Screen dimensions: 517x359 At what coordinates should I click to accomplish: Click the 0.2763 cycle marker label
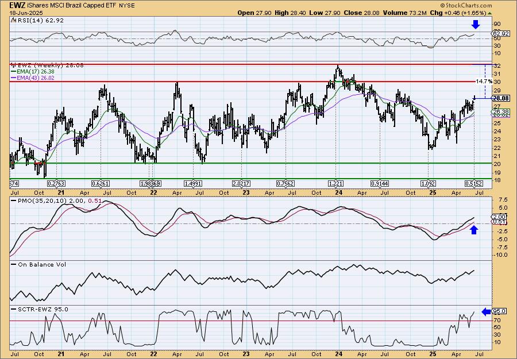56,184
